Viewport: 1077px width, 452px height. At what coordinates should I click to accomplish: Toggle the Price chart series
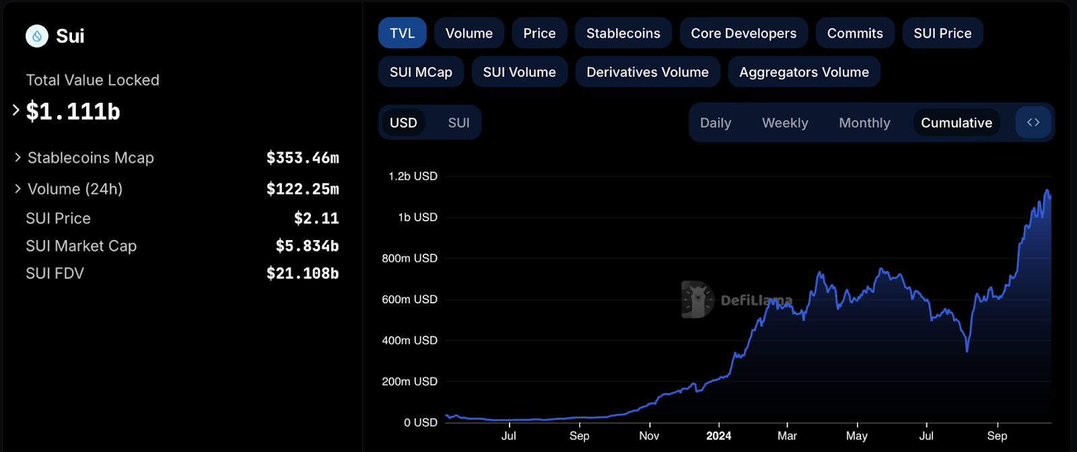(540, 33)
